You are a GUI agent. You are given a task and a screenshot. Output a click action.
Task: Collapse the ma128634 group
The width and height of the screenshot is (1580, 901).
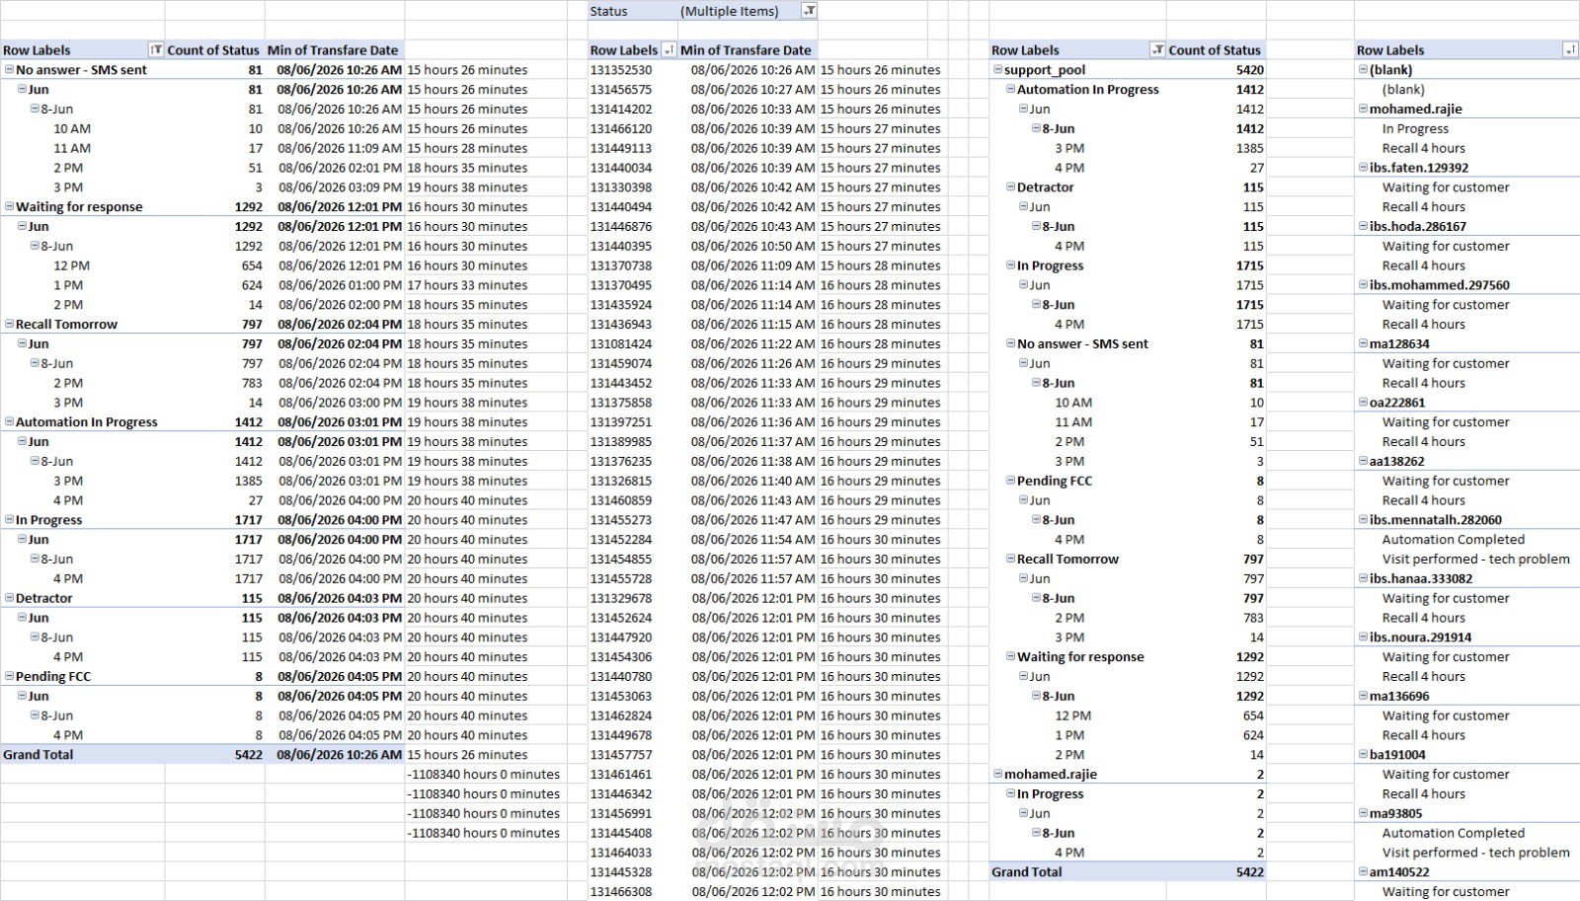point(1363,343)
